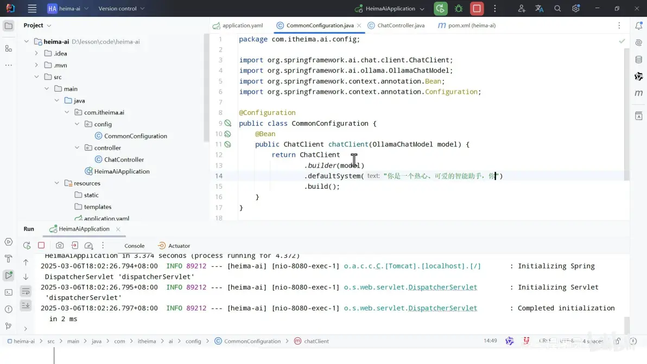
Task: Collapse the config package in the Project tree
Action: (77, 124)
